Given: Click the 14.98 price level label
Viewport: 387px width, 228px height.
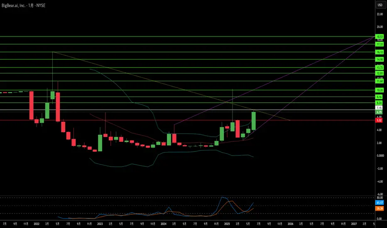Looking at the screenshot, I should (380, 59).
